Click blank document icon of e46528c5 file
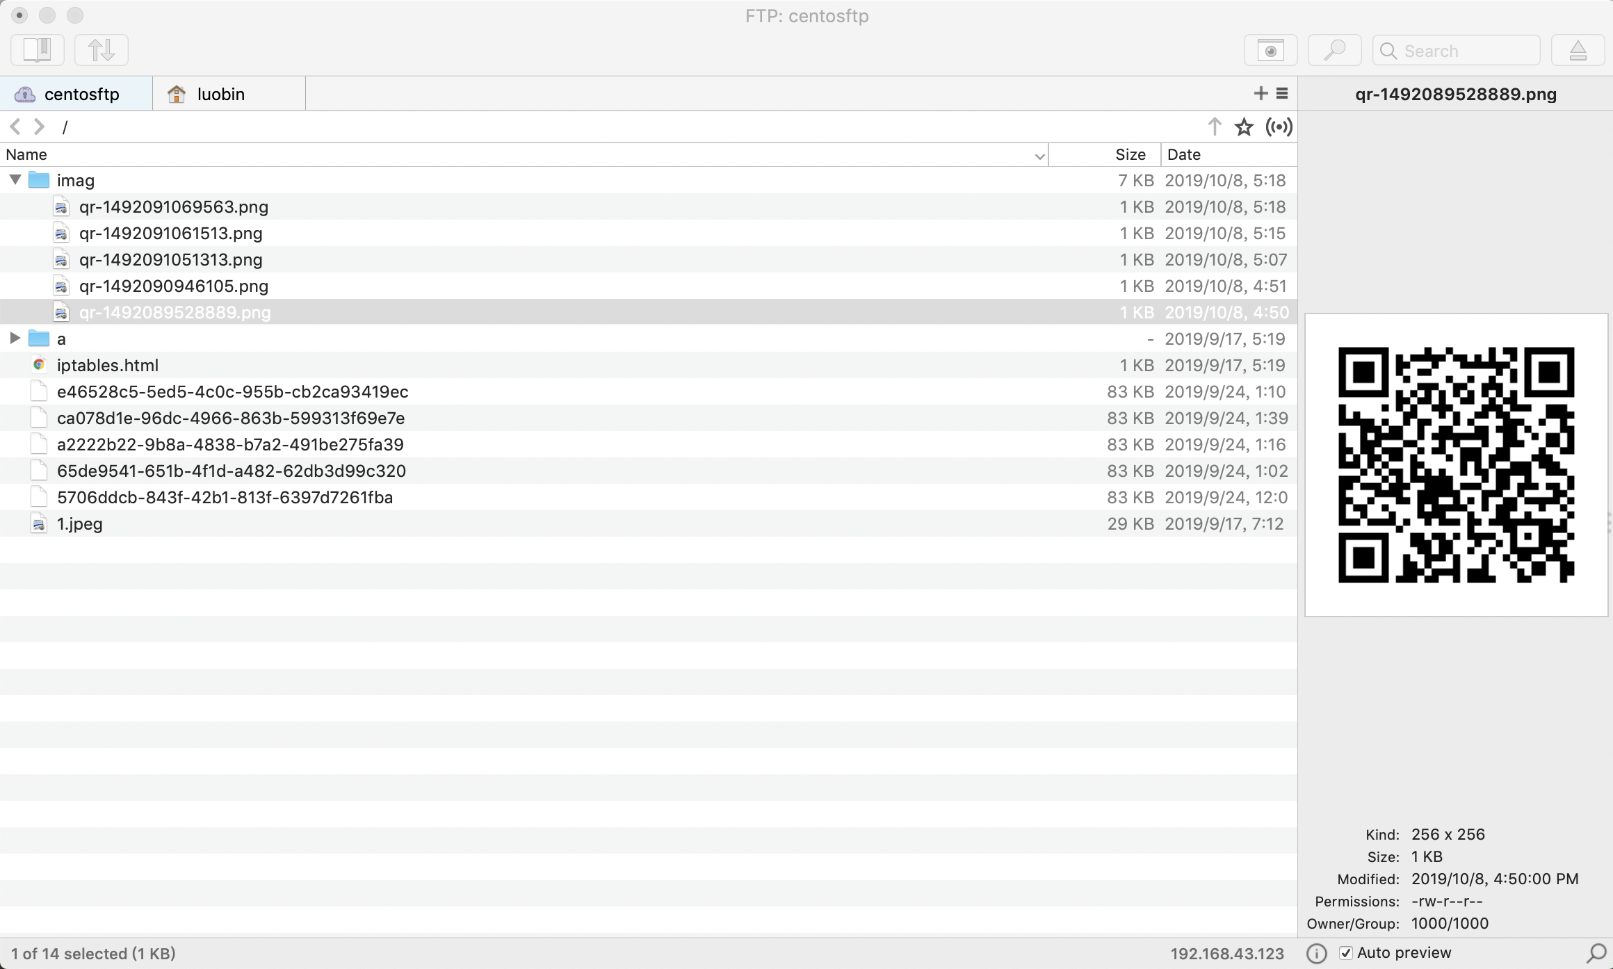The image size is (1613, 969). [39, 391]
